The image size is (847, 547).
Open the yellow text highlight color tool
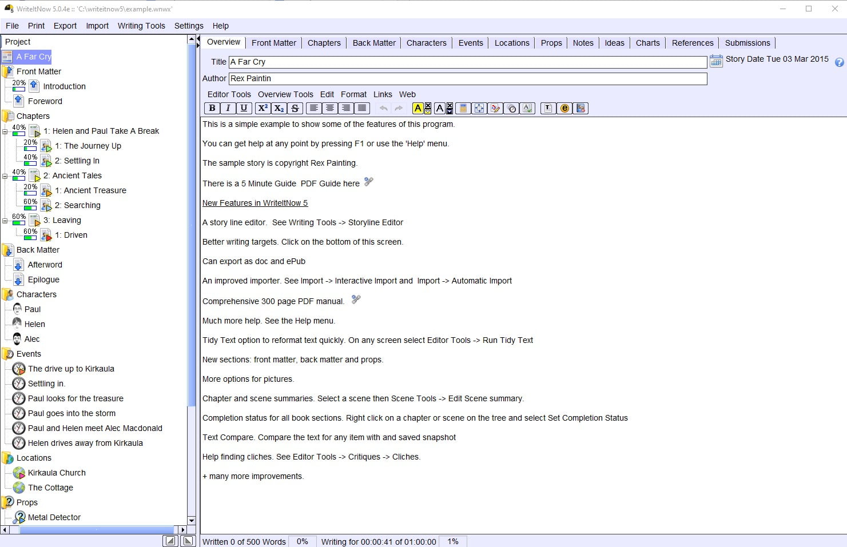tap(419, 108)
